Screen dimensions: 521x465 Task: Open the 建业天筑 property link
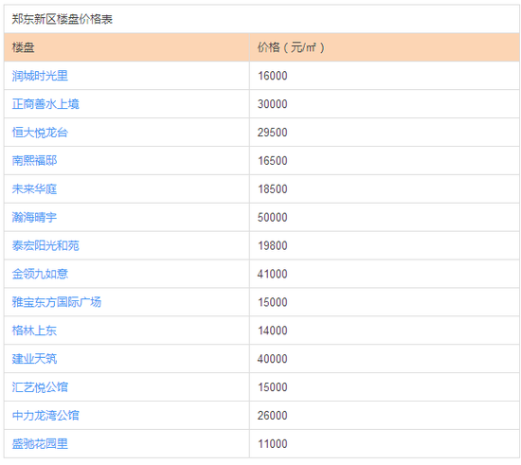34,359
